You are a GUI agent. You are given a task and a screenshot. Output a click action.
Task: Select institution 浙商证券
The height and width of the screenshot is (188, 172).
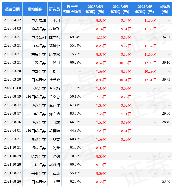point(39,140)
